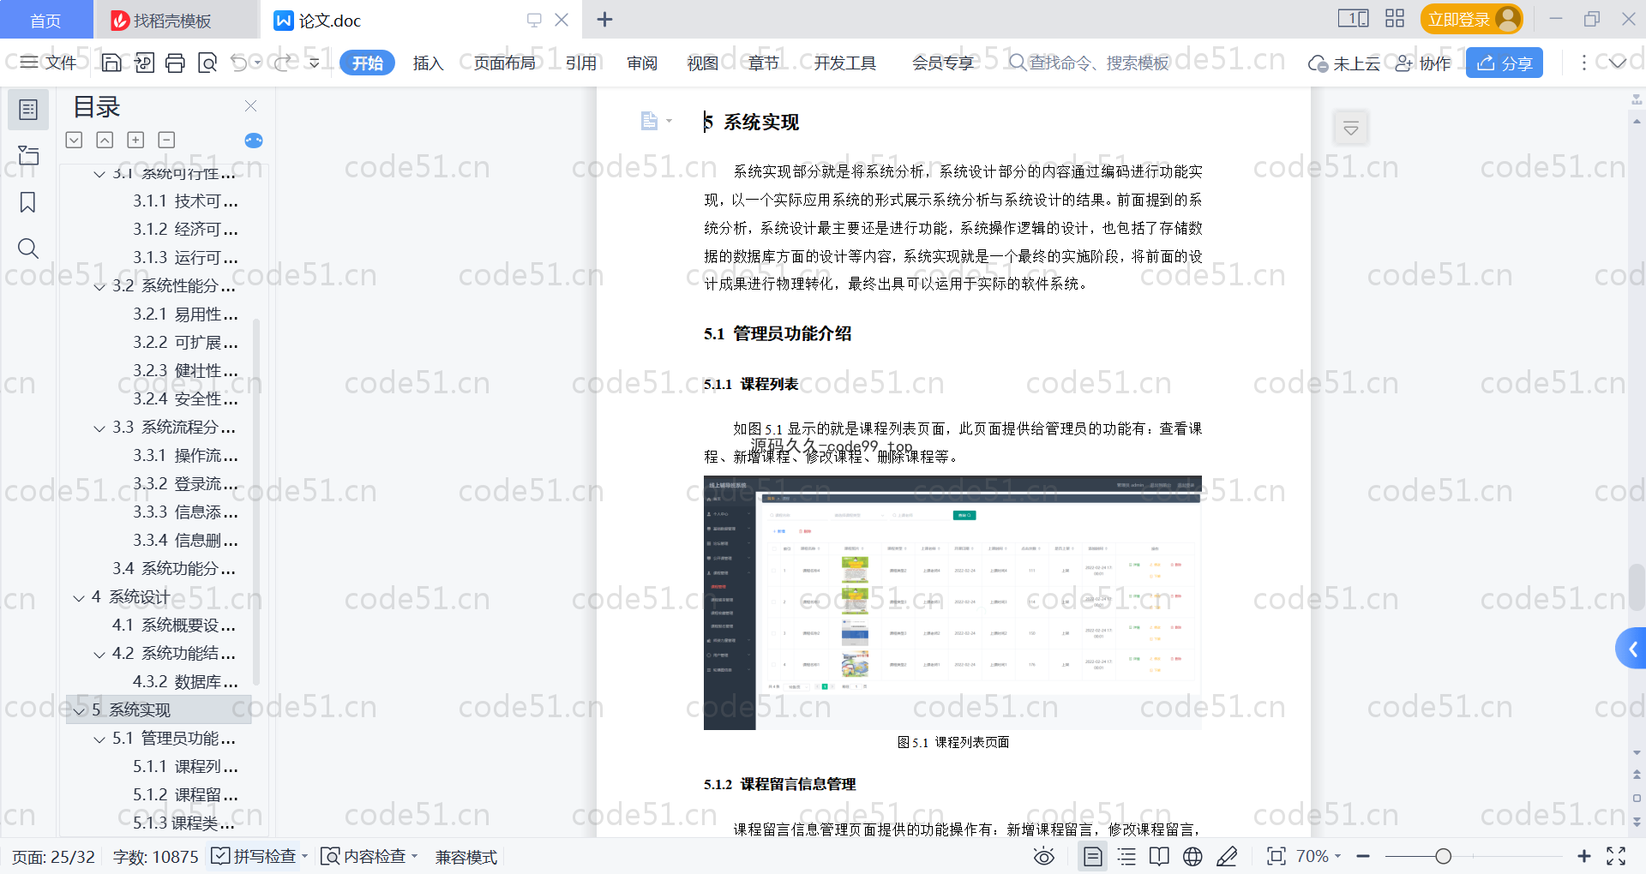This screenshot has width=1646, height=874.
Task: Click the export to PDF icon
Action: coord(144,63)
